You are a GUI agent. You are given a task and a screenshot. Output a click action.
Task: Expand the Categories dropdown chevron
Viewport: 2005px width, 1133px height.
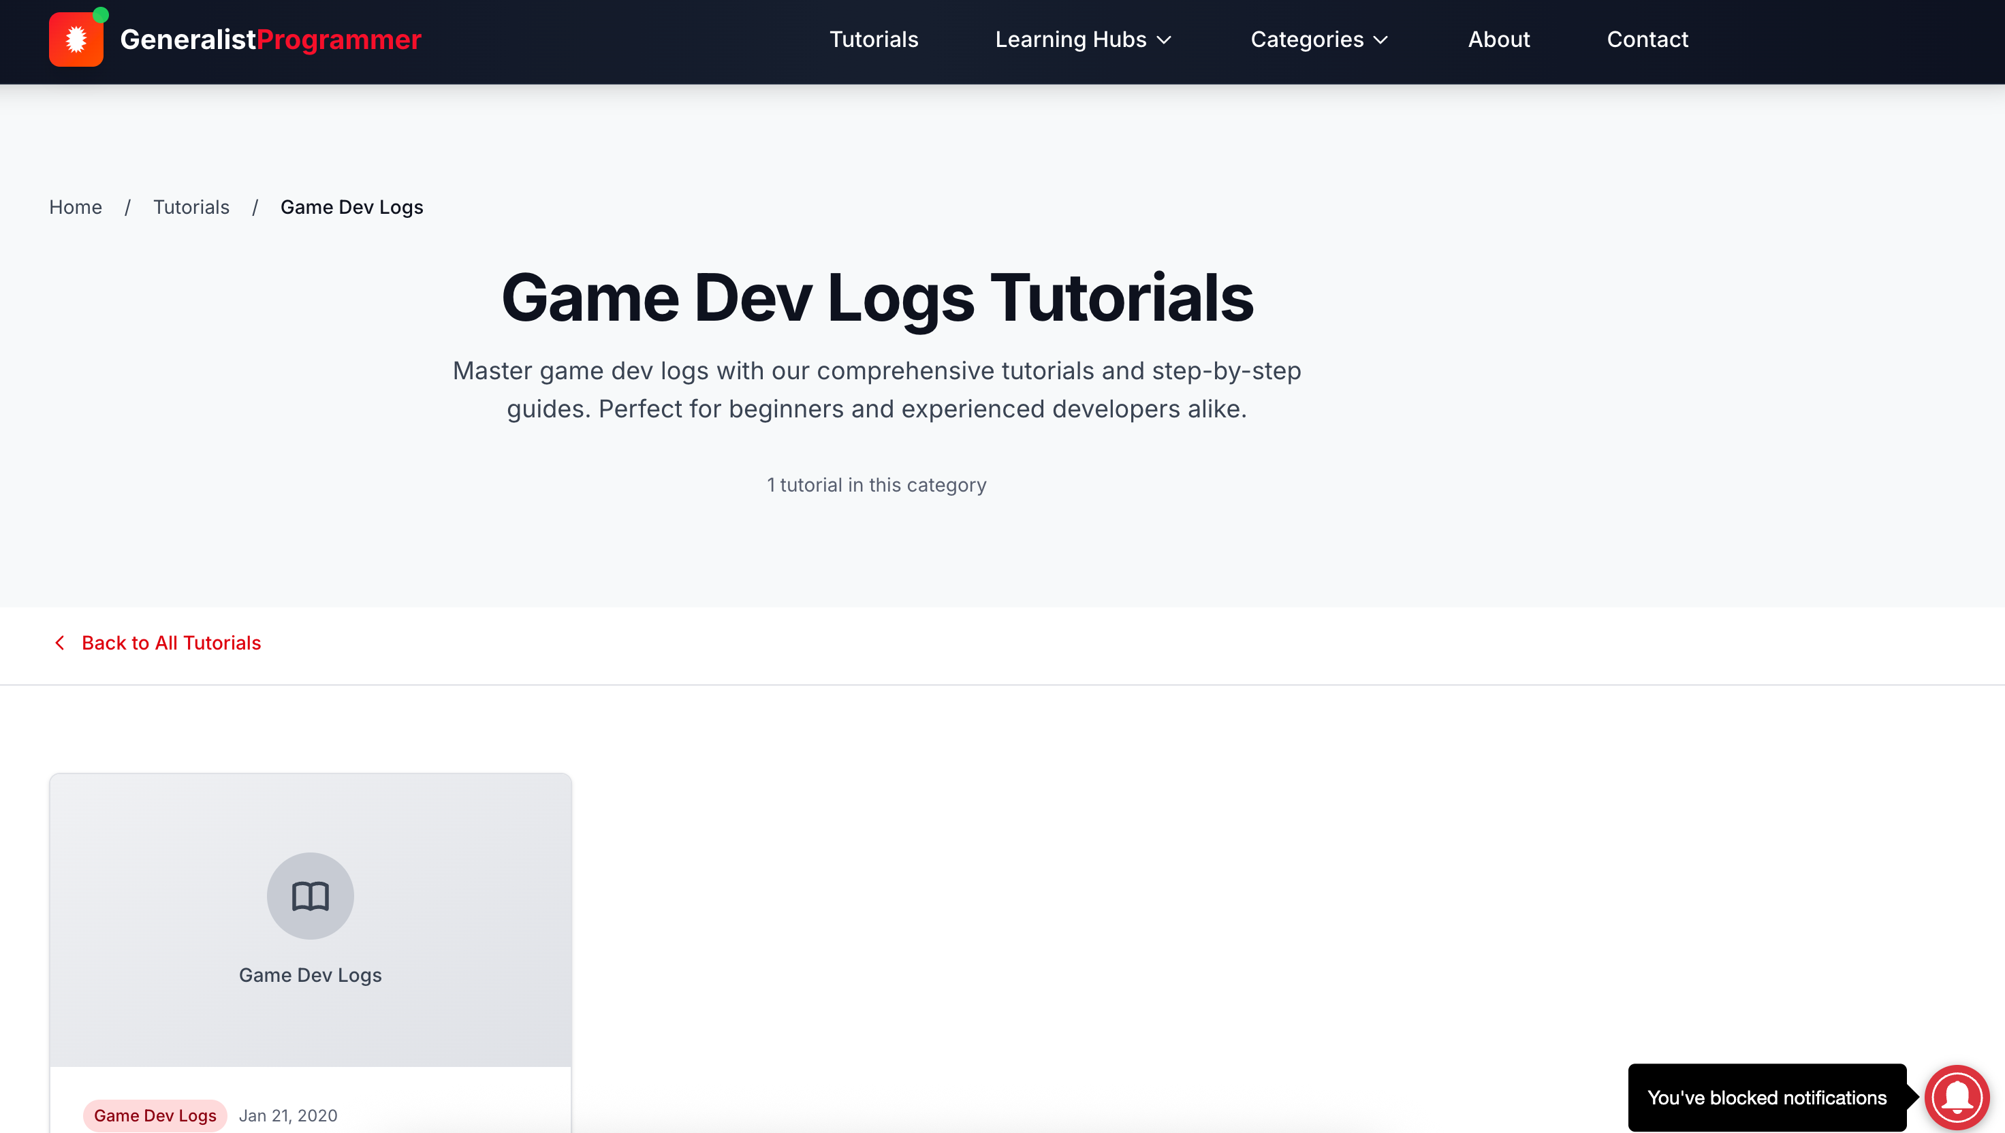1380,39
